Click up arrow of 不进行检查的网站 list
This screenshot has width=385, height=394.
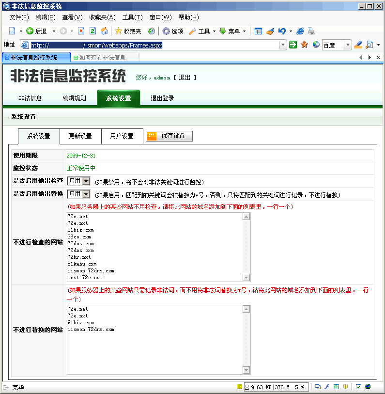coord(246,217)
